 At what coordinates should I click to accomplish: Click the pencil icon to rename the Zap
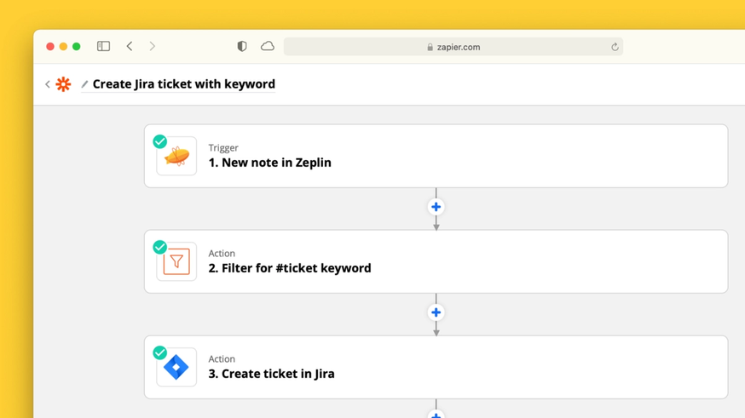[x=84, y=84]
